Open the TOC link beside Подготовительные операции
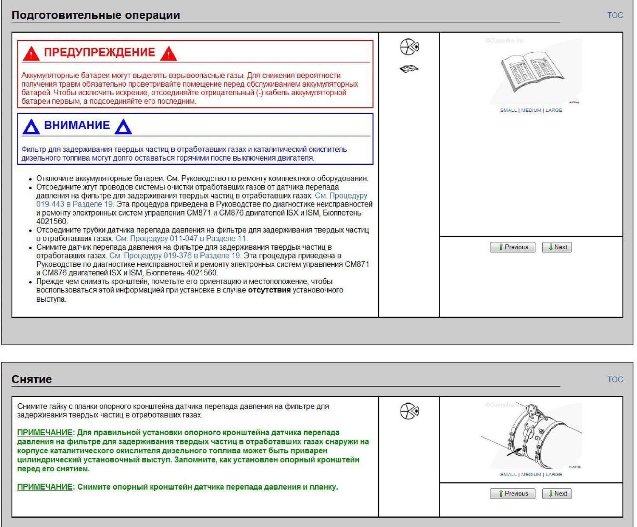Viewport: 637px width, 527px height. (615, 15)
